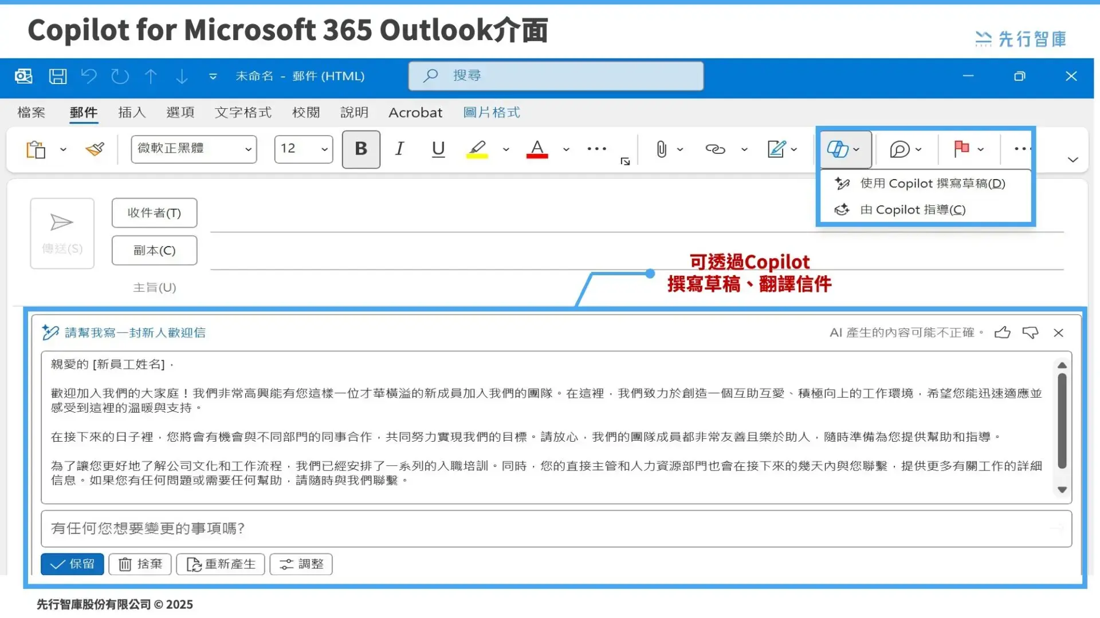Expand Paste options arrow
The image size is (1100, 618).
coord(63,150)
